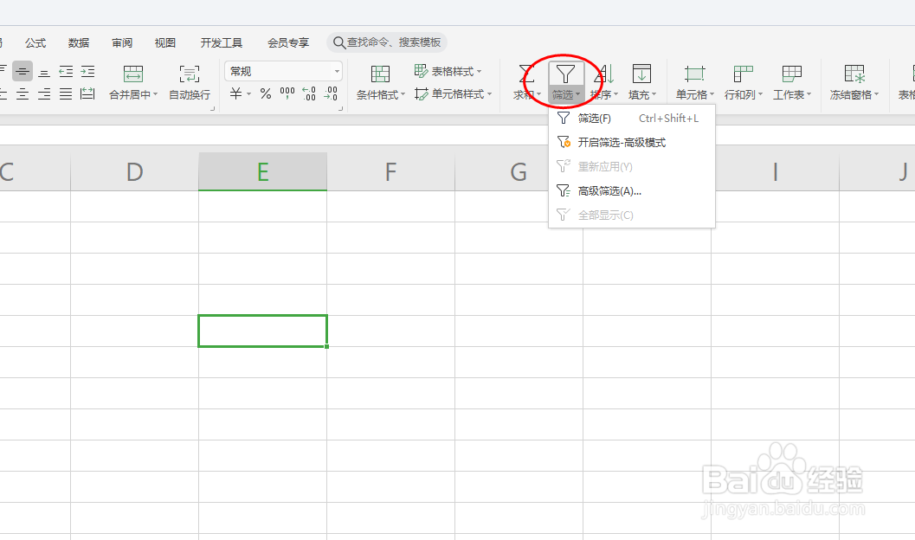915x540 pixels.
Task: Expand the 填充 dropdown label
Action: click(x=642, y=94)
